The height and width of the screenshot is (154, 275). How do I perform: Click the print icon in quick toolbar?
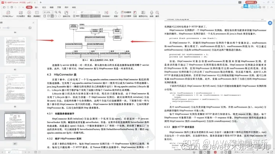pos(12,7)
